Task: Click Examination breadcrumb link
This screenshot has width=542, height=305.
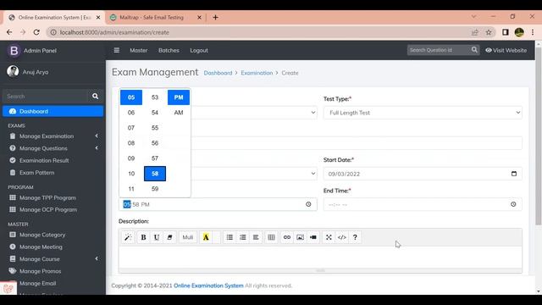Action: 257,73
